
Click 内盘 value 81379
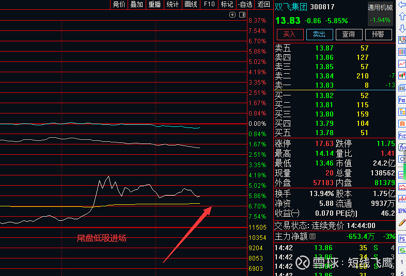coord(385,183)
